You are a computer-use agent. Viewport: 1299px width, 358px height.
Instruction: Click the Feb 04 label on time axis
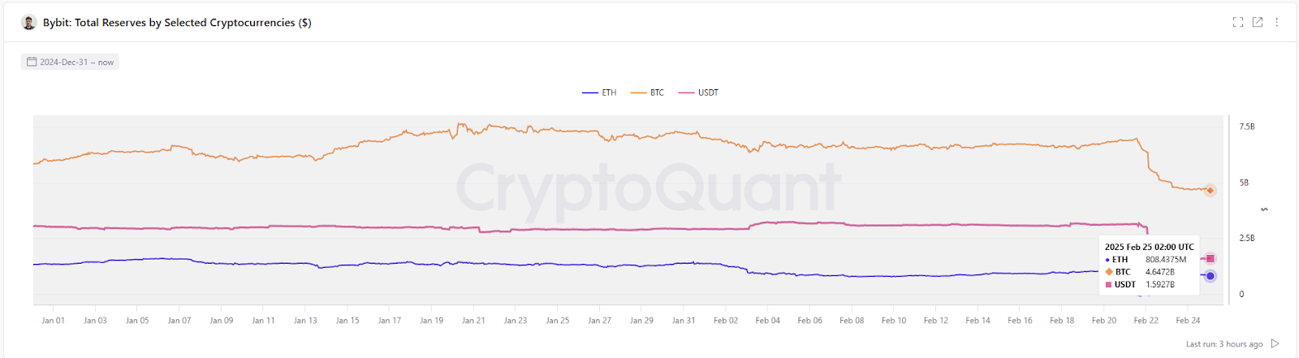(x=767, y=321)
